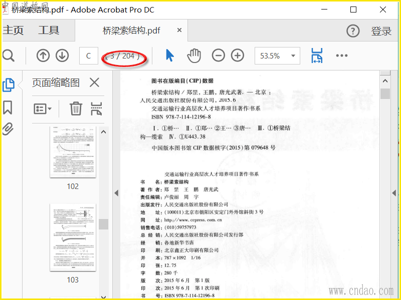Click the fit-width scrolling page icon
This screenshot has height=300, width=401.
tap(317, 55)
